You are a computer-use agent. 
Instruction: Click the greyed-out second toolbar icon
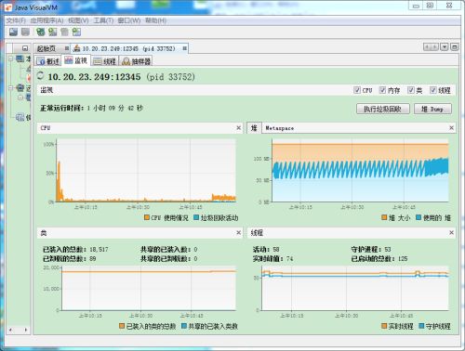[x=25, y=32]
